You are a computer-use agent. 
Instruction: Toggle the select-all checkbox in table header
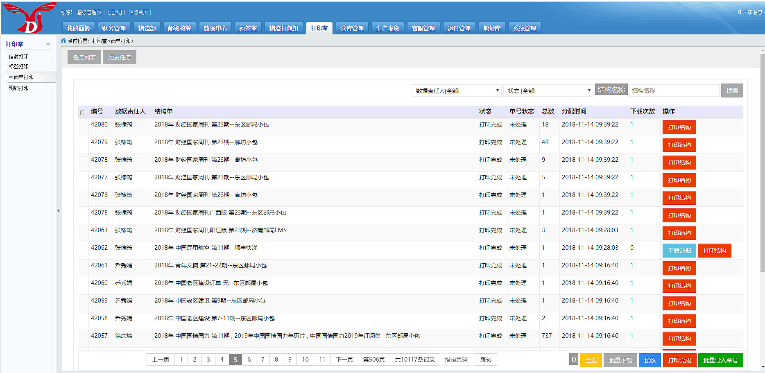tap(83, 113)
